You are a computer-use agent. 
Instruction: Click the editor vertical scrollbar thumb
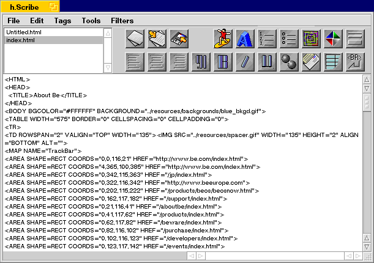click(x=367, y=102)
